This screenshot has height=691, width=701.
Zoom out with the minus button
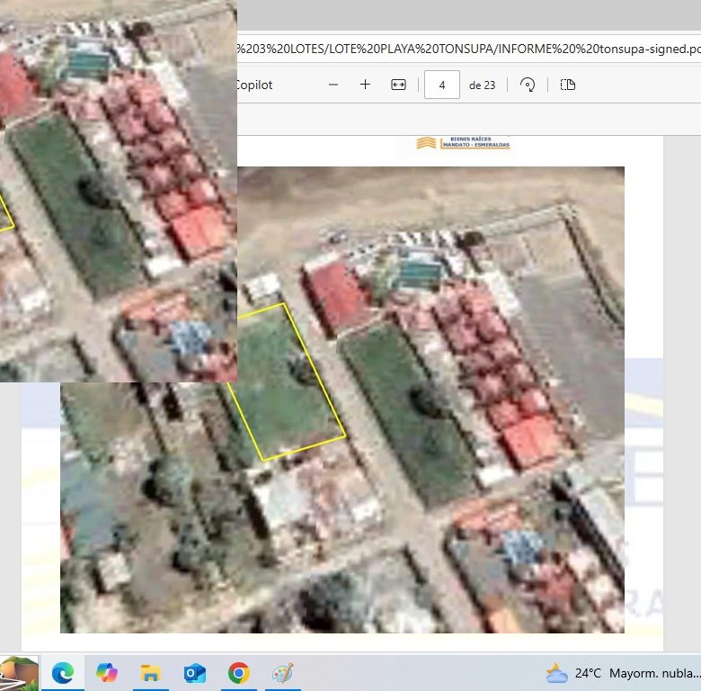pos(333,85)
